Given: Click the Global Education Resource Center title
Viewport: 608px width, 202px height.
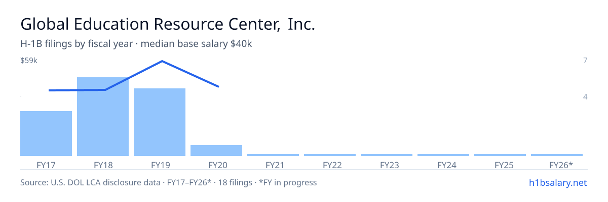Looking at the screenshot, I should [x=168, y=24].
